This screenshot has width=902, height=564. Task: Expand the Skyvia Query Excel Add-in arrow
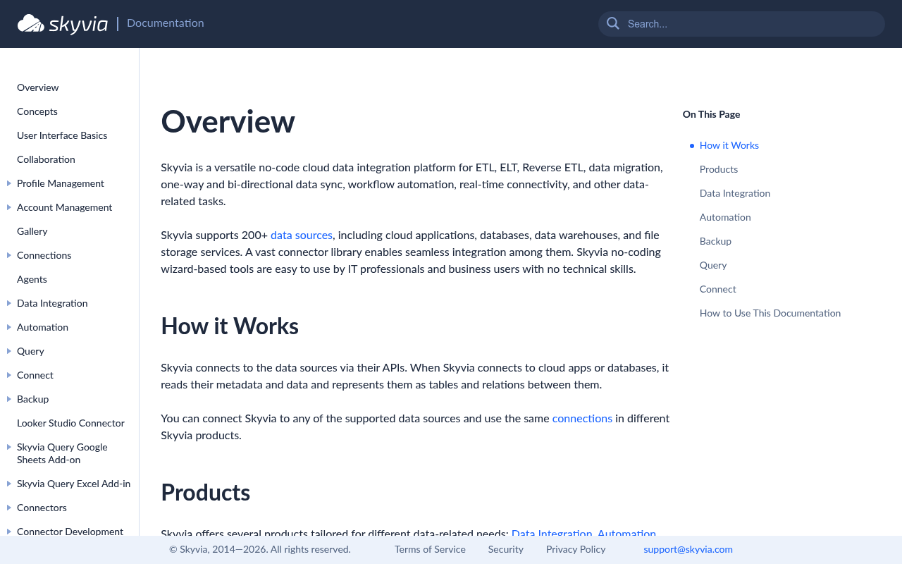coord(9,484)
